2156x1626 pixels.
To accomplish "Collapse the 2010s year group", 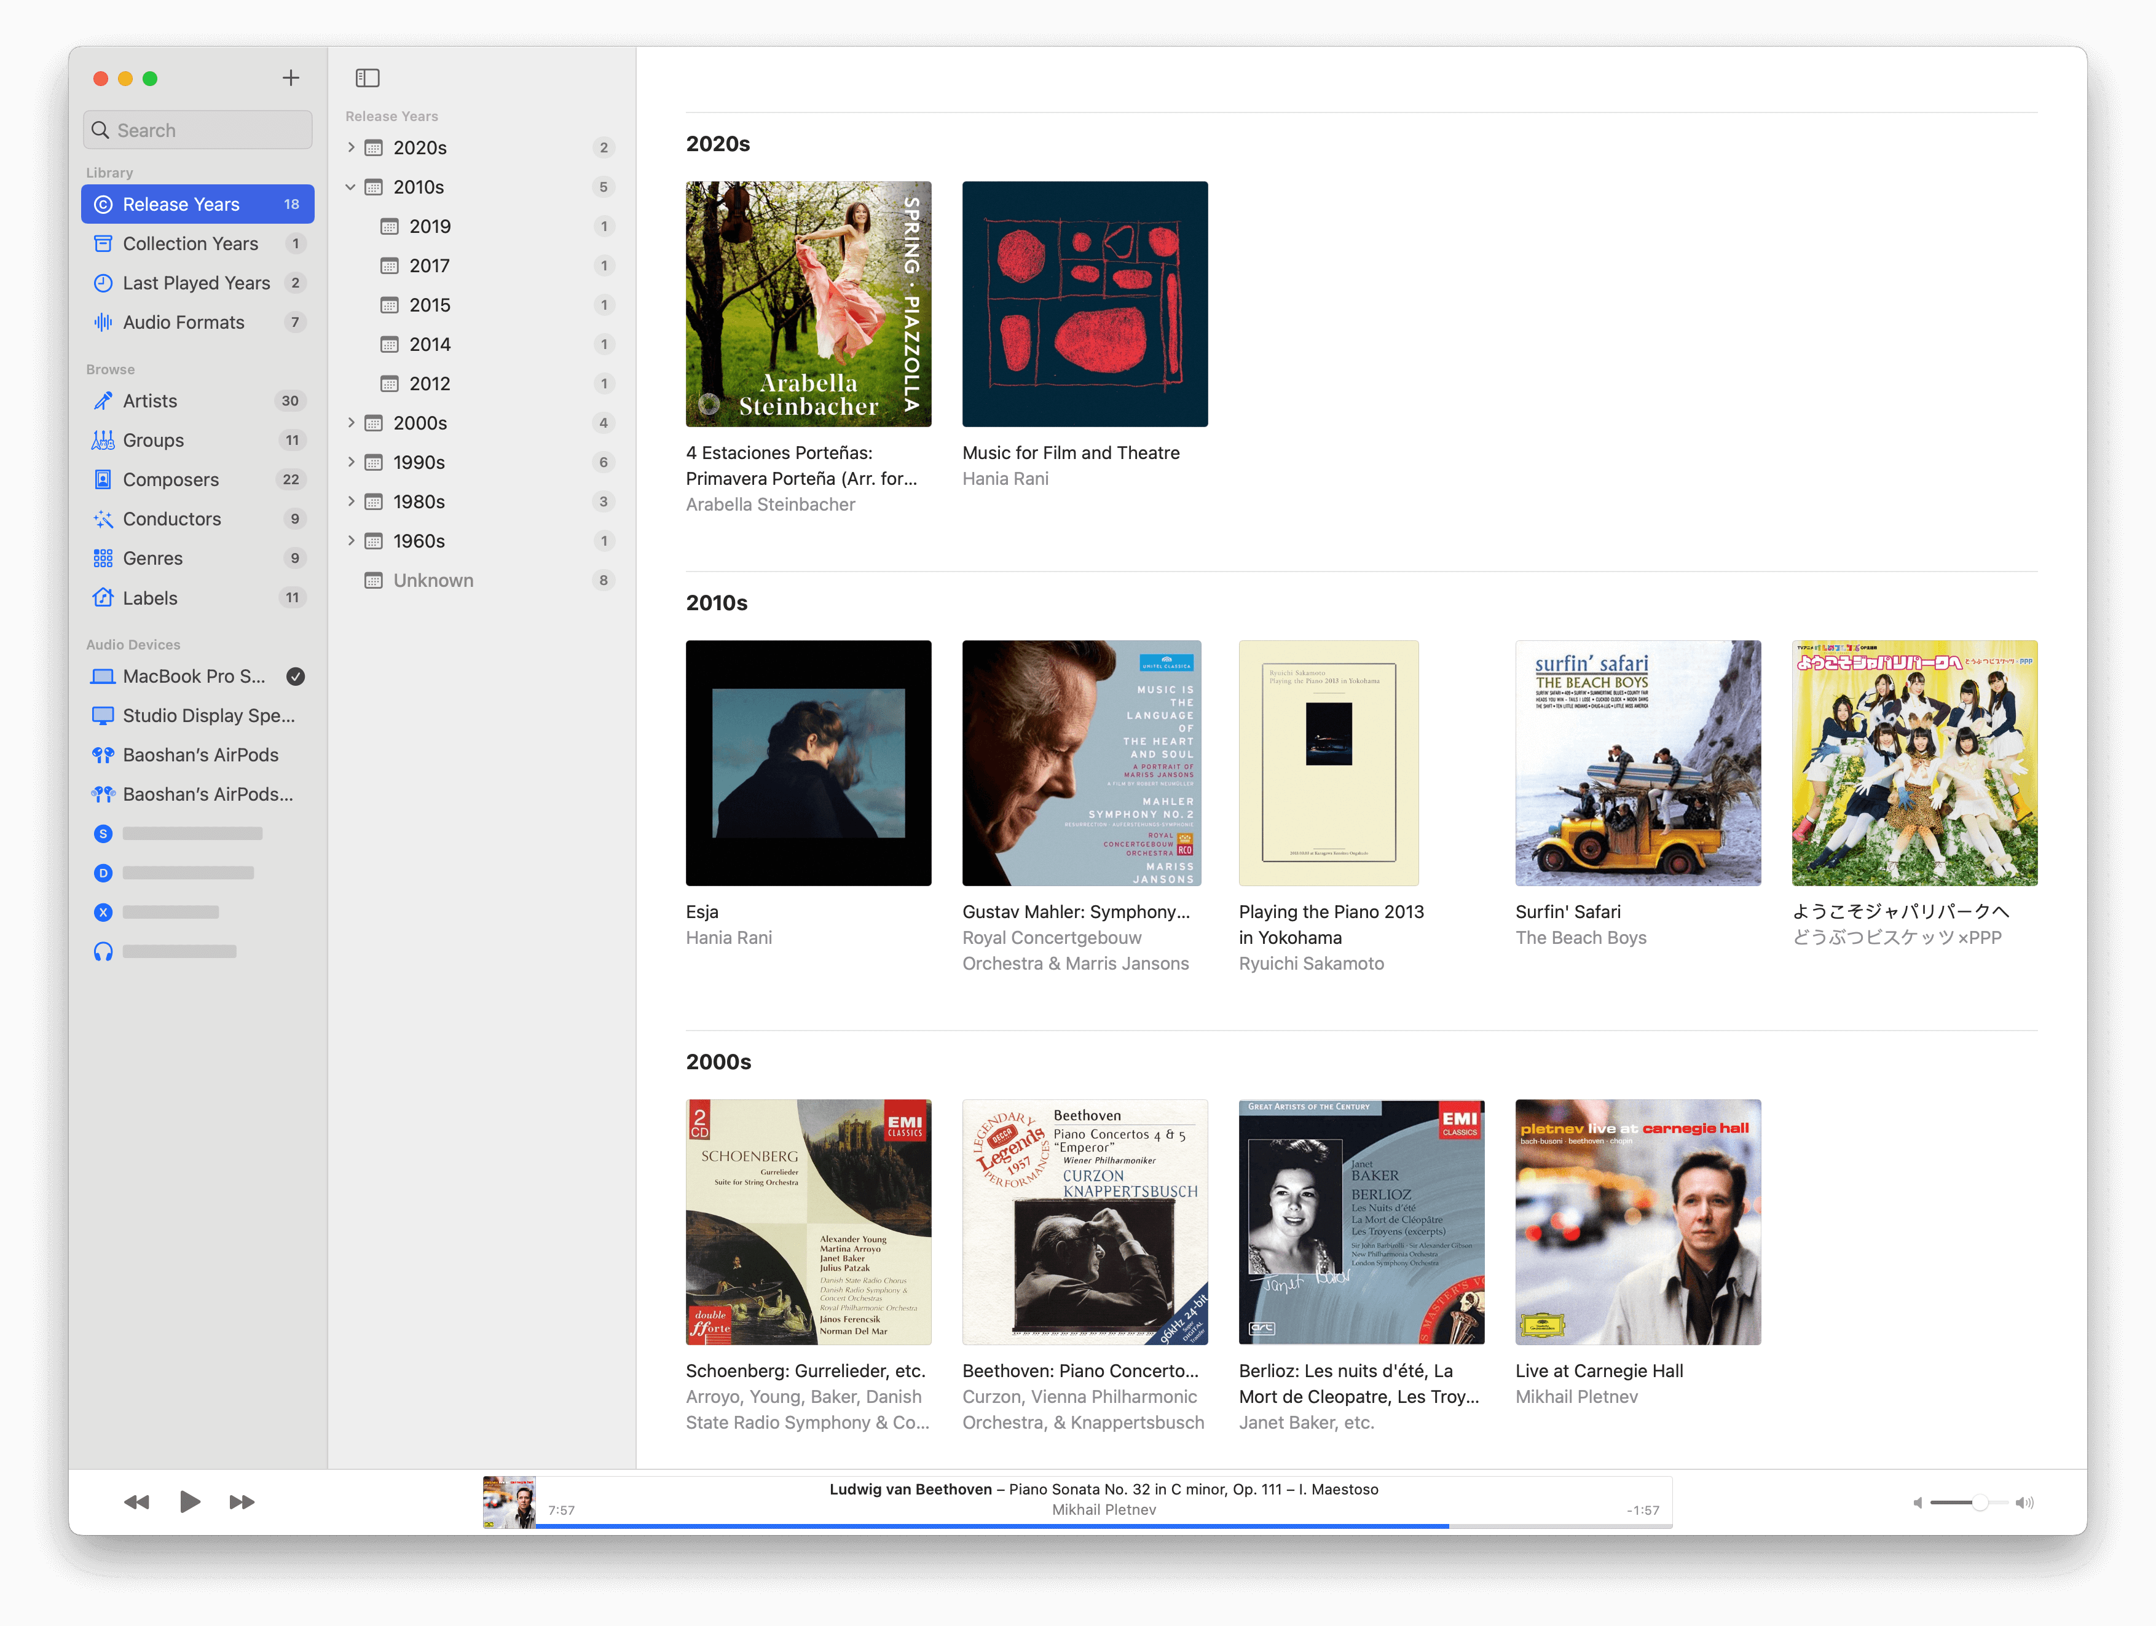I will 351,187.
